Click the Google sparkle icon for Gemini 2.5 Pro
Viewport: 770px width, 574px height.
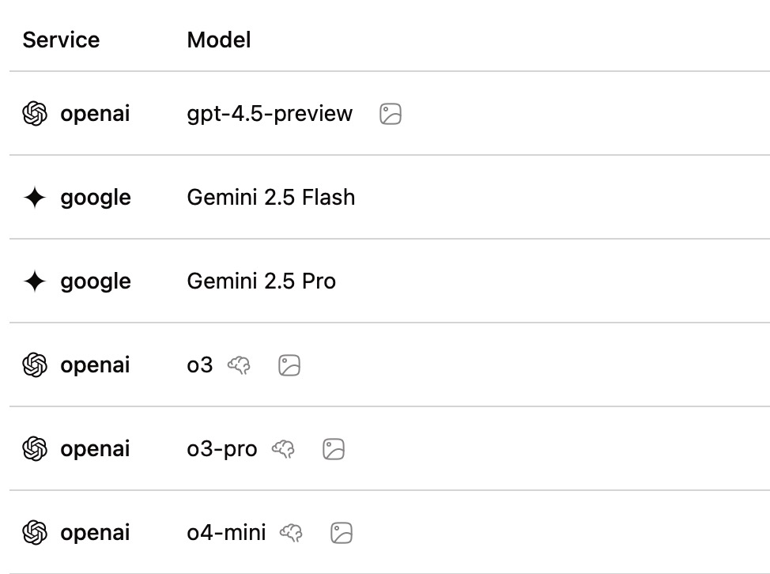(x=35, y=281)
